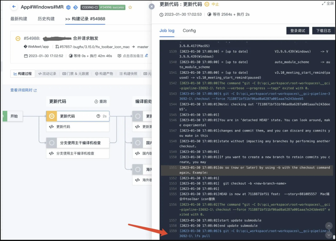Switch to the Config tab
The image size is (336, 241).
[x=189, y=30]
